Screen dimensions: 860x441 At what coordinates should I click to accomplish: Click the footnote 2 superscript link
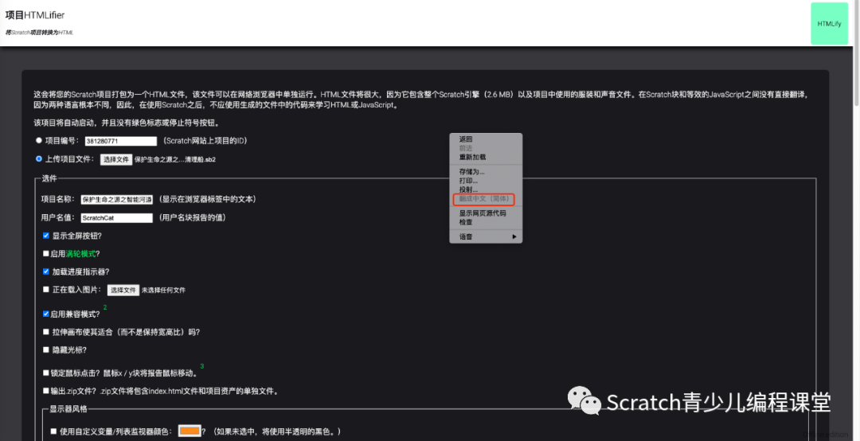[x=105, y=308]
